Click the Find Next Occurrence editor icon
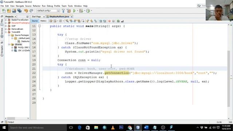Image resolution: width=233 pixels, height=131 pixels. pos(75,21)
